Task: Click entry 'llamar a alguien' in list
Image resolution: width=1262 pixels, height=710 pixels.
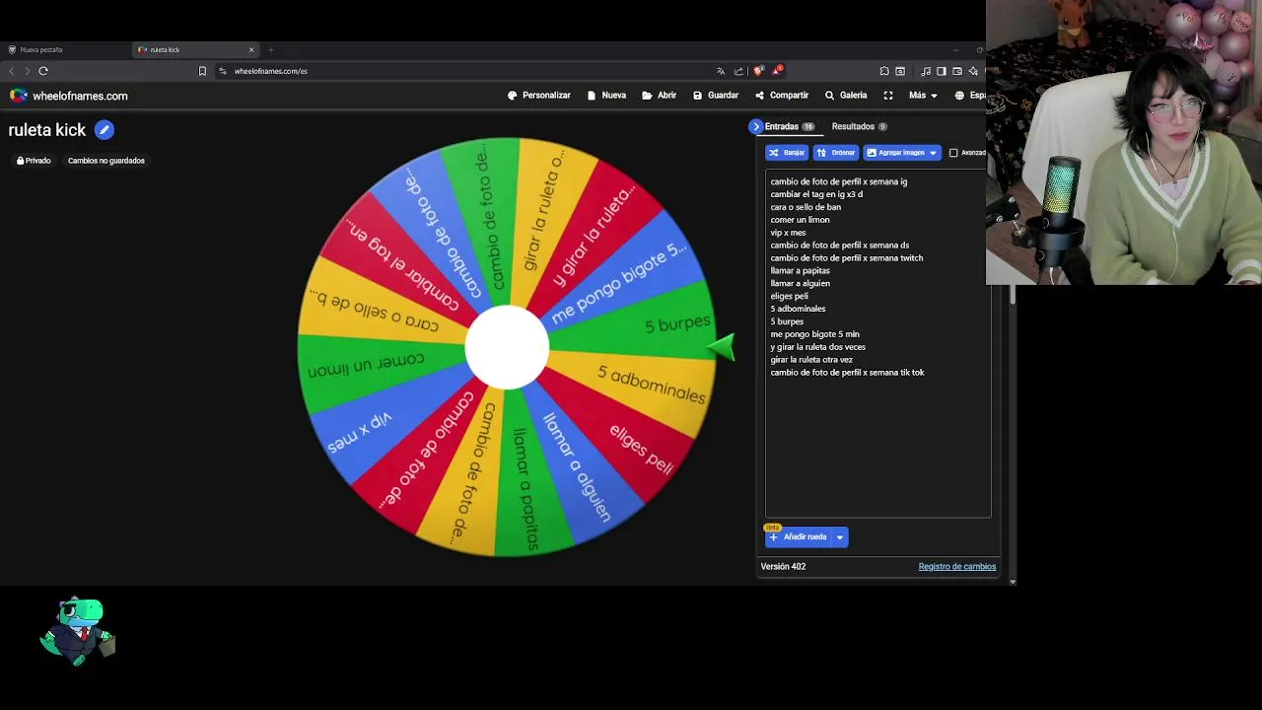Action: [800, 283]
